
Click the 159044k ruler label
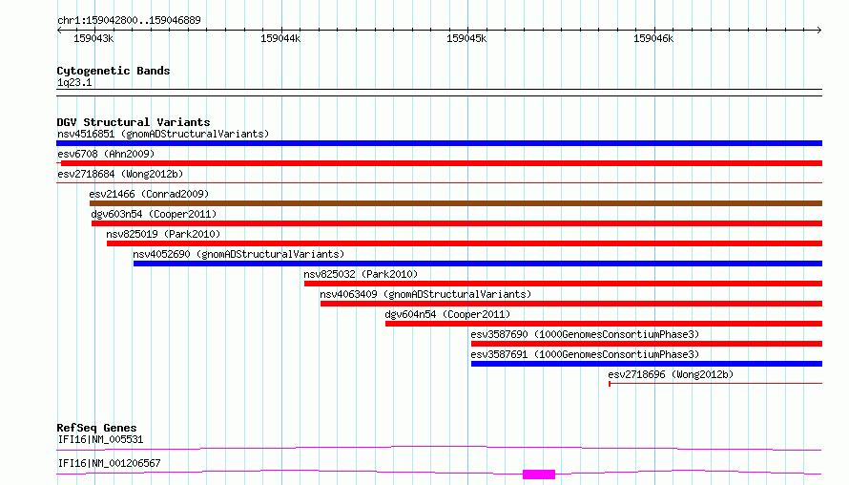click(280, 38)
